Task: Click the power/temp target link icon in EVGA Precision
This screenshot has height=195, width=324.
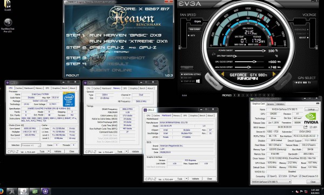Action: (x=213, y=54)
